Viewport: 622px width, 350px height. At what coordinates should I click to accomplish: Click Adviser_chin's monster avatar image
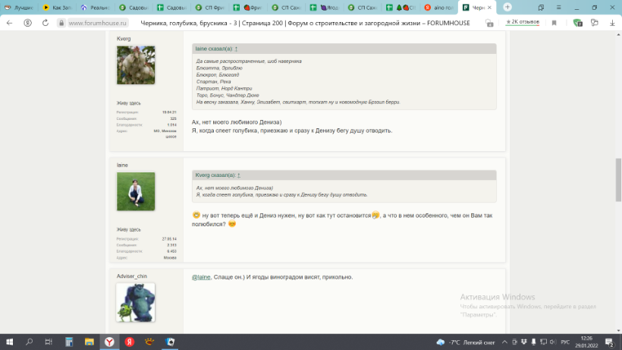tap(136, 302)
